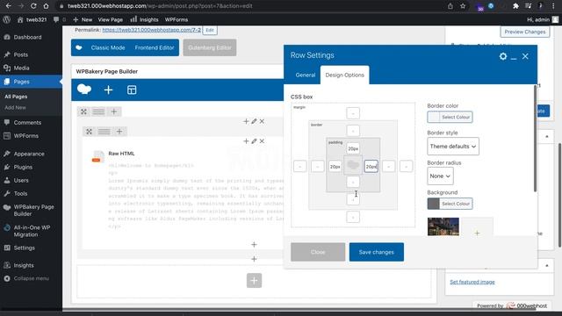Open New menu in admin bar
The height and width of the screenshot is (316, 562).
83,19
